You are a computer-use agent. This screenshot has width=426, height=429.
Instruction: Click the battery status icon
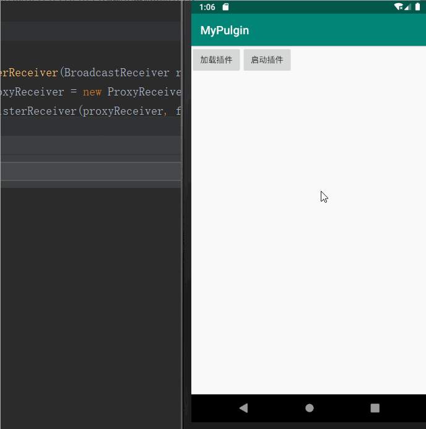click(417, 7)
